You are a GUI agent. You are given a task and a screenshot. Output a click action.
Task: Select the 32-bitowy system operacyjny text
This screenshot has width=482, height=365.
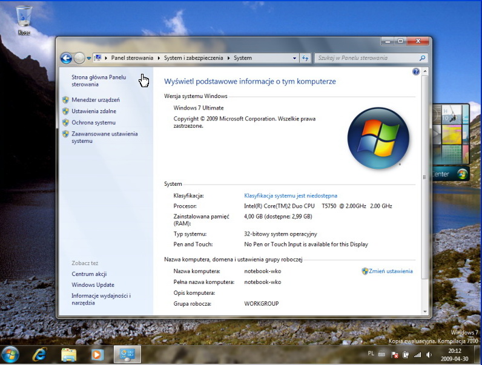pos(280,234)
